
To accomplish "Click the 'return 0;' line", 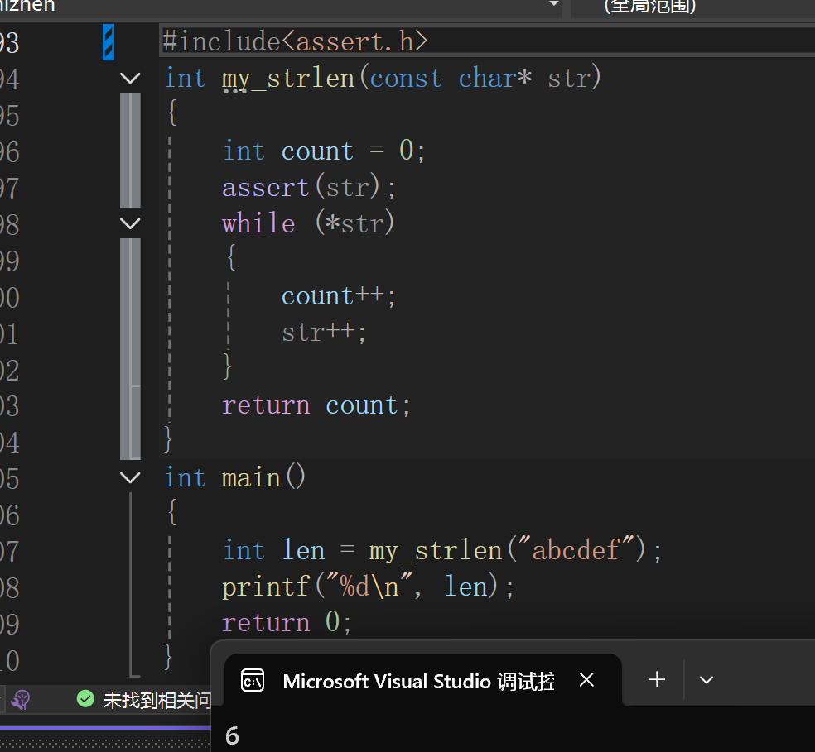I will tap(287, 622).
